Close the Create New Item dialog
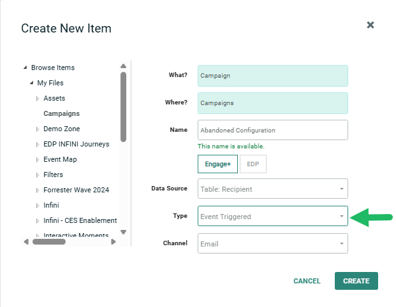Screen dimensions: 396x307 [x=370, y=25]
